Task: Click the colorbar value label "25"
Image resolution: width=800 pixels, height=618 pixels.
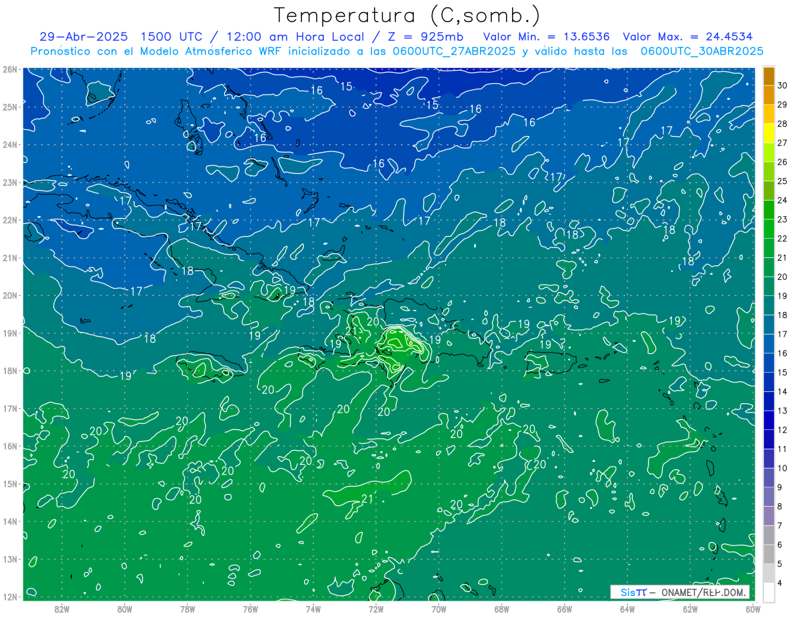Action: coord(782,181)
